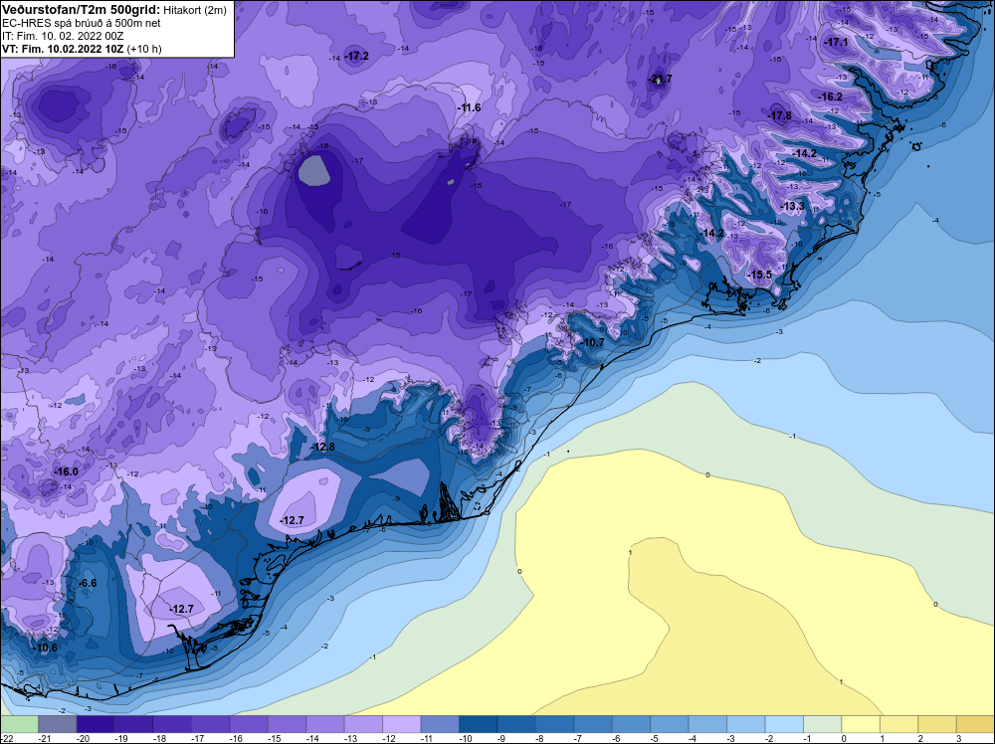This screenshot has height=744, width=995.
Task: Click the legend scale label -22
Action: [x=6, y=739]
